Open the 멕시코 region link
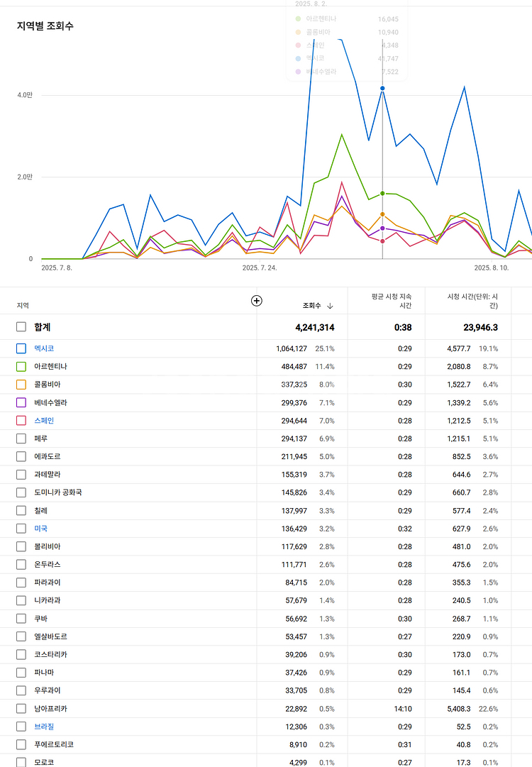Image resolution: width=532 pixels, height=767 pixels. (x=44, y=348)
